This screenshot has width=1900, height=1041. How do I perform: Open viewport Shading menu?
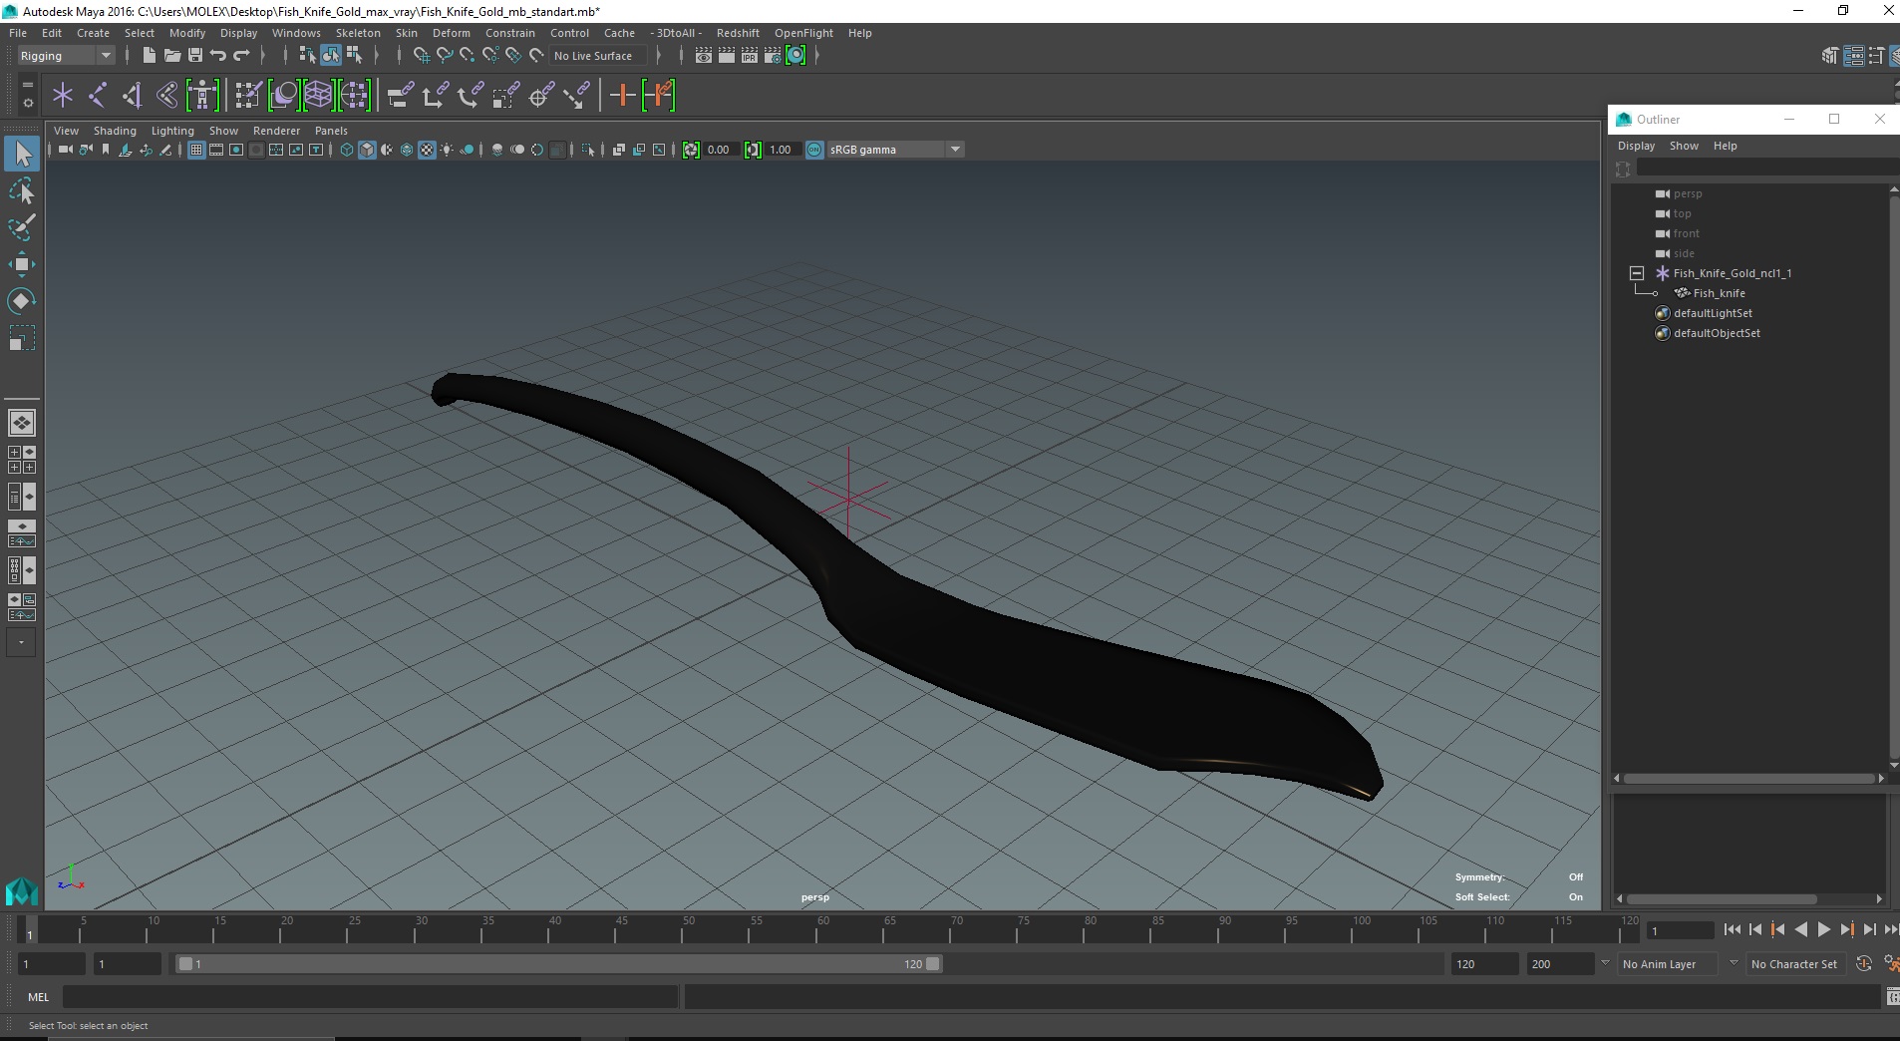(115, 131)
